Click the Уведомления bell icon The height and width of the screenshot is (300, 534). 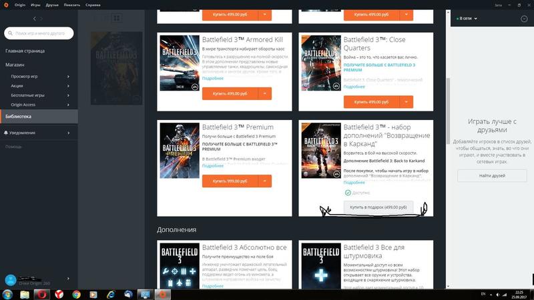click(x=6, y=133)
